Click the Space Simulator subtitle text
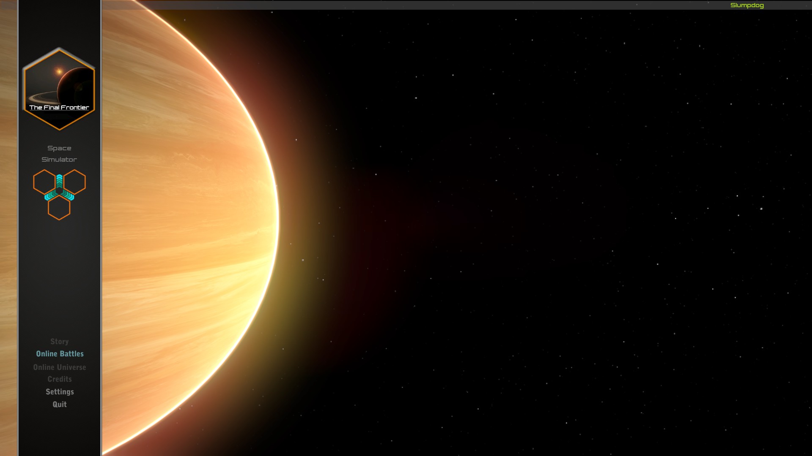 pyautogui.click(x=60, y=153)
